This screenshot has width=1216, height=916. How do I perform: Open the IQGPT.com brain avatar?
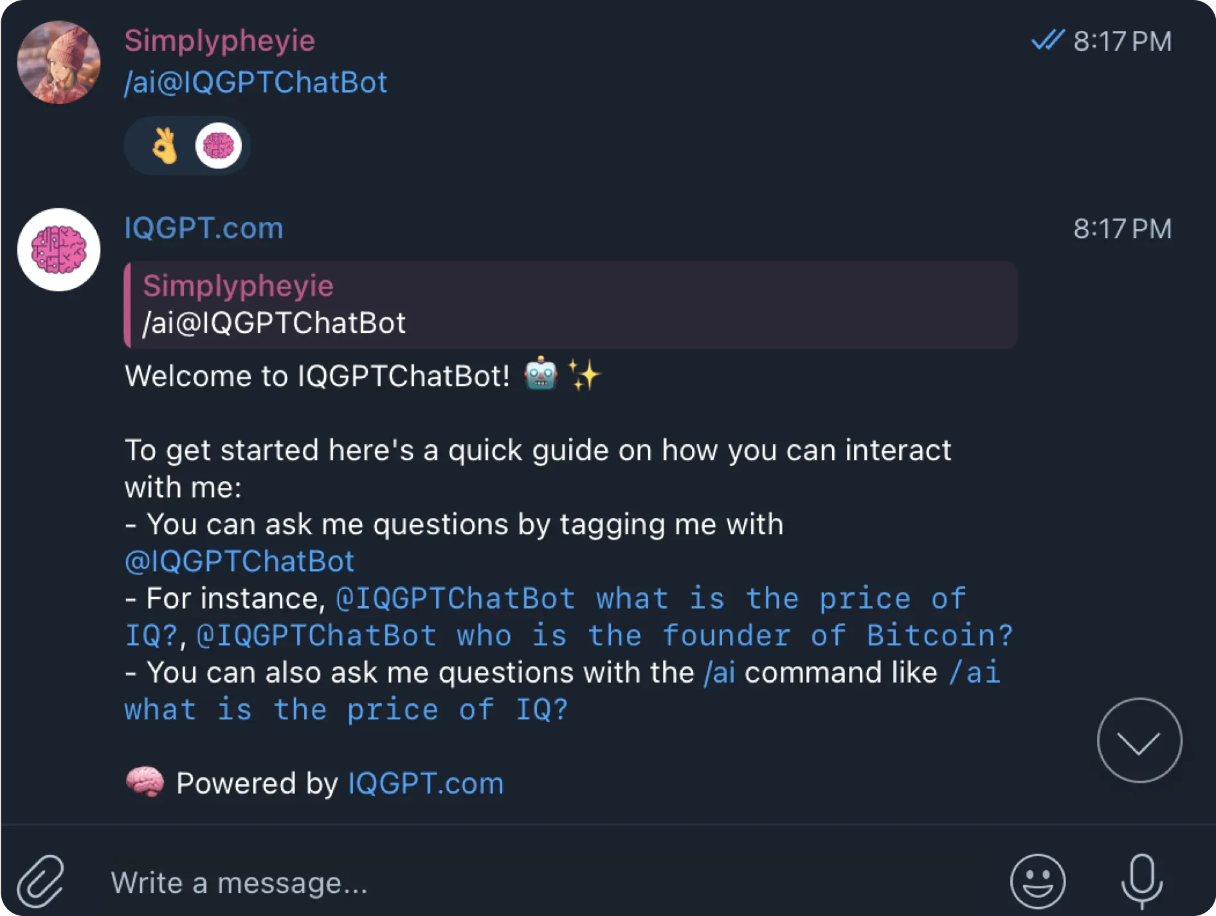click(59, 249)
